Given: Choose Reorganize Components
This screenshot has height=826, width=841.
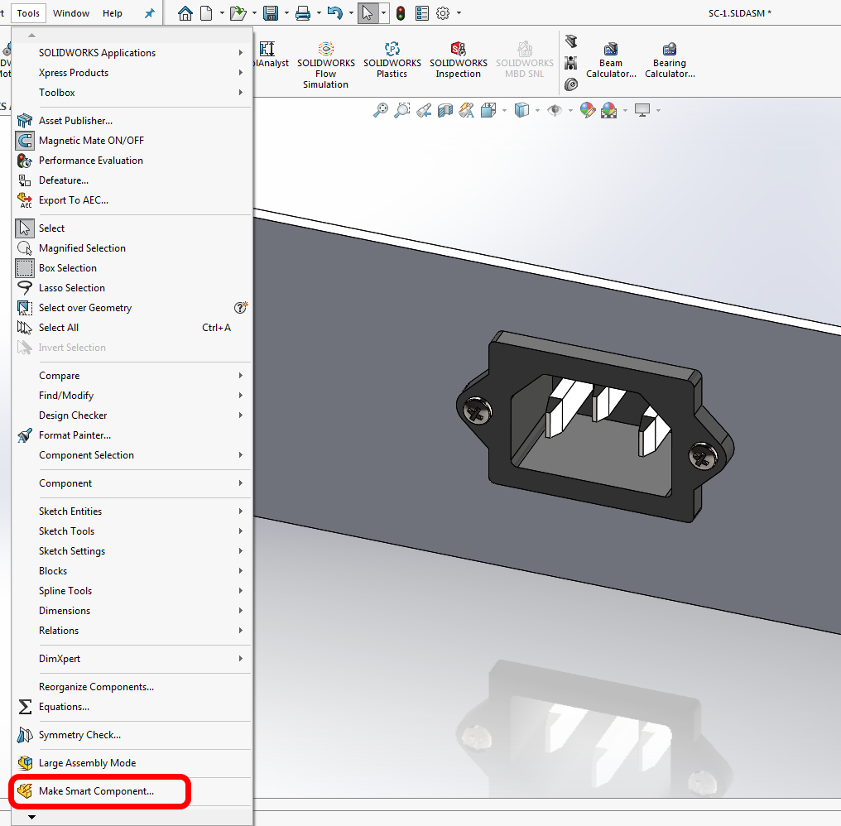Looking at the screenshot, I should pyautogui.click(x=132, y=687).
